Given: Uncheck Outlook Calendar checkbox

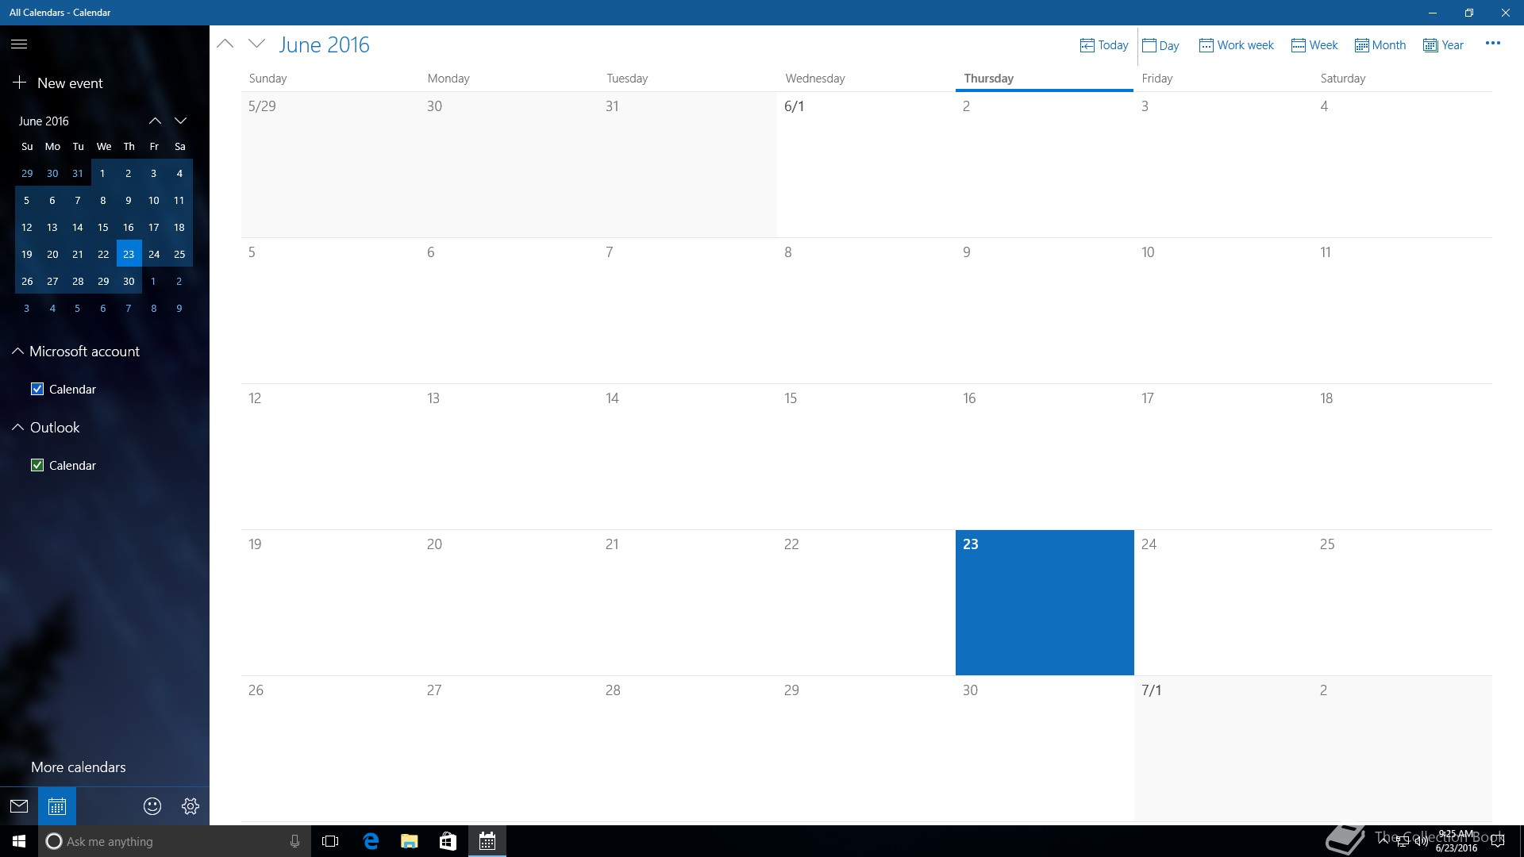Looking at the screenshot, I should (37, 465).
